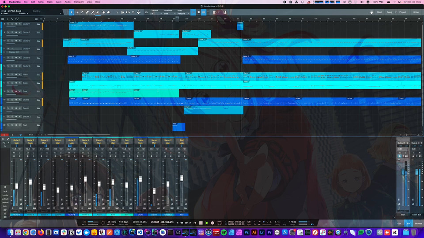
Task: Select the Mute tool
Action: [x=98, y=12]
